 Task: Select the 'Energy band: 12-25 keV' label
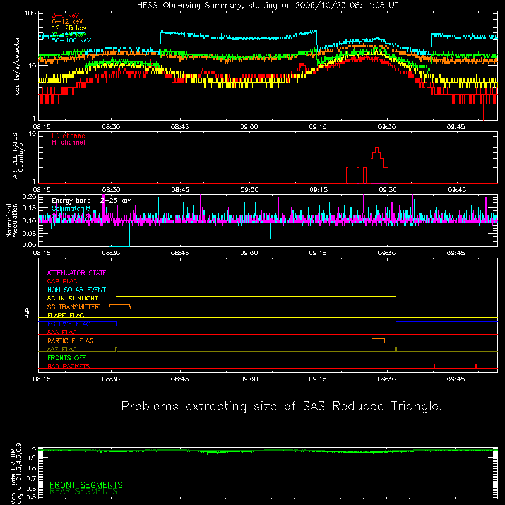[x=92, y=201]
